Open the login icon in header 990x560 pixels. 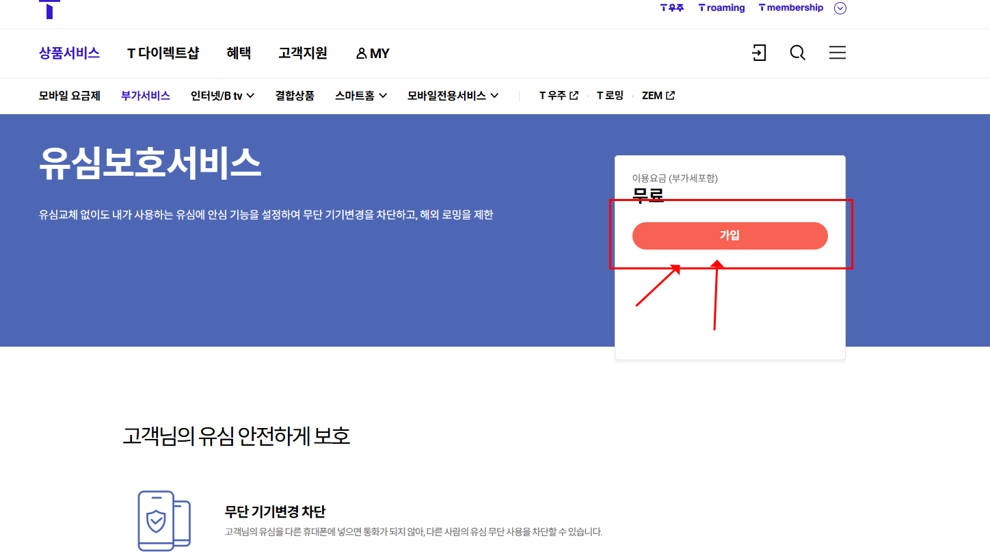pos(759,53)
